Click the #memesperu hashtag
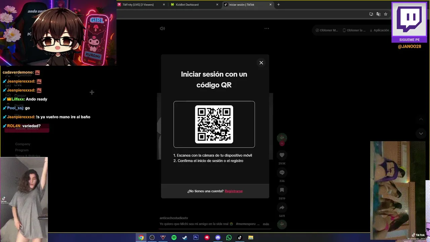 (x=246, y=224)
